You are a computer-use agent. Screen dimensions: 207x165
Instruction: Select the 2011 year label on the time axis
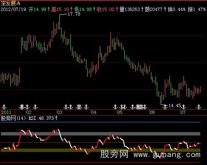(x=6, y=112)
